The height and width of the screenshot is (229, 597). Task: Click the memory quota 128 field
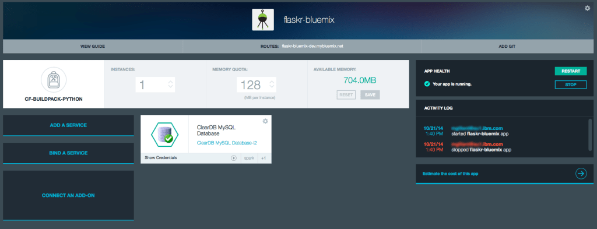(x=257, y=84)
